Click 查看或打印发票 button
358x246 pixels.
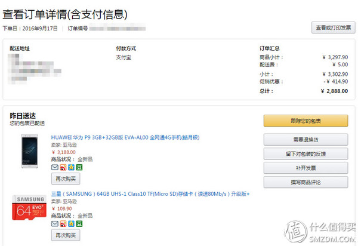tap(333, 27)
